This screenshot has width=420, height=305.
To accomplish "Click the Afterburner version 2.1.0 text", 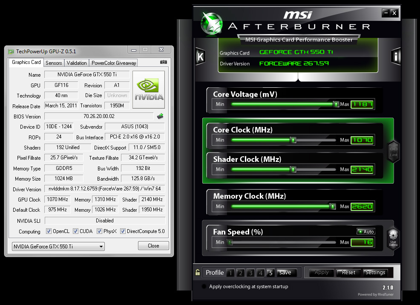I will click(x=388, y=288).
